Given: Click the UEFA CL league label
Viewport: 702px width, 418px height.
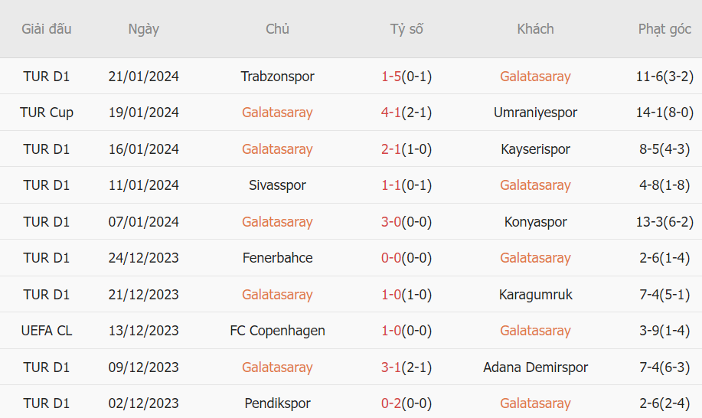Looking at the screenshot, I should point(47,331).
